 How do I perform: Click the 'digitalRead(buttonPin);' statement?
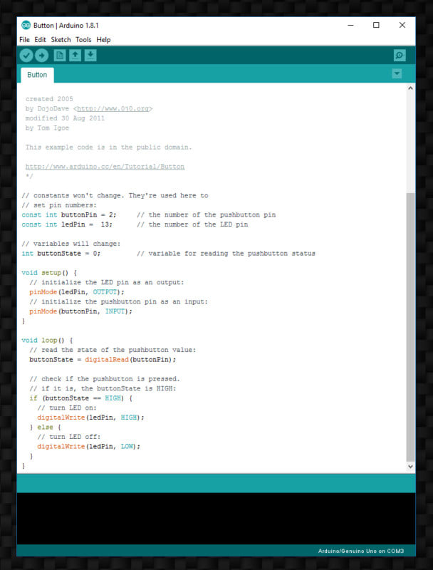(130, 360)
